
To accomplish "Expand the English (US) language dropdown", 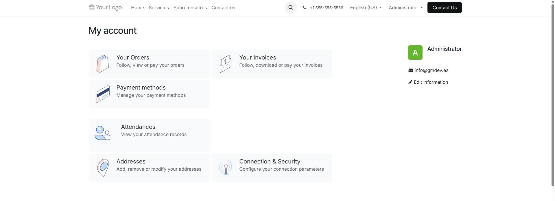I will point(366,8).
